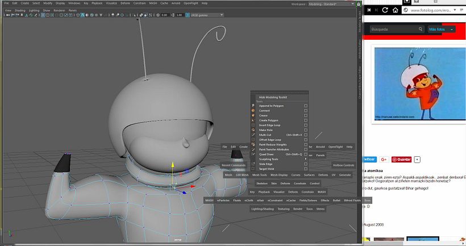Click the cartoon ant photo thumbnail
Screen dimensions: 466x246
418,84
